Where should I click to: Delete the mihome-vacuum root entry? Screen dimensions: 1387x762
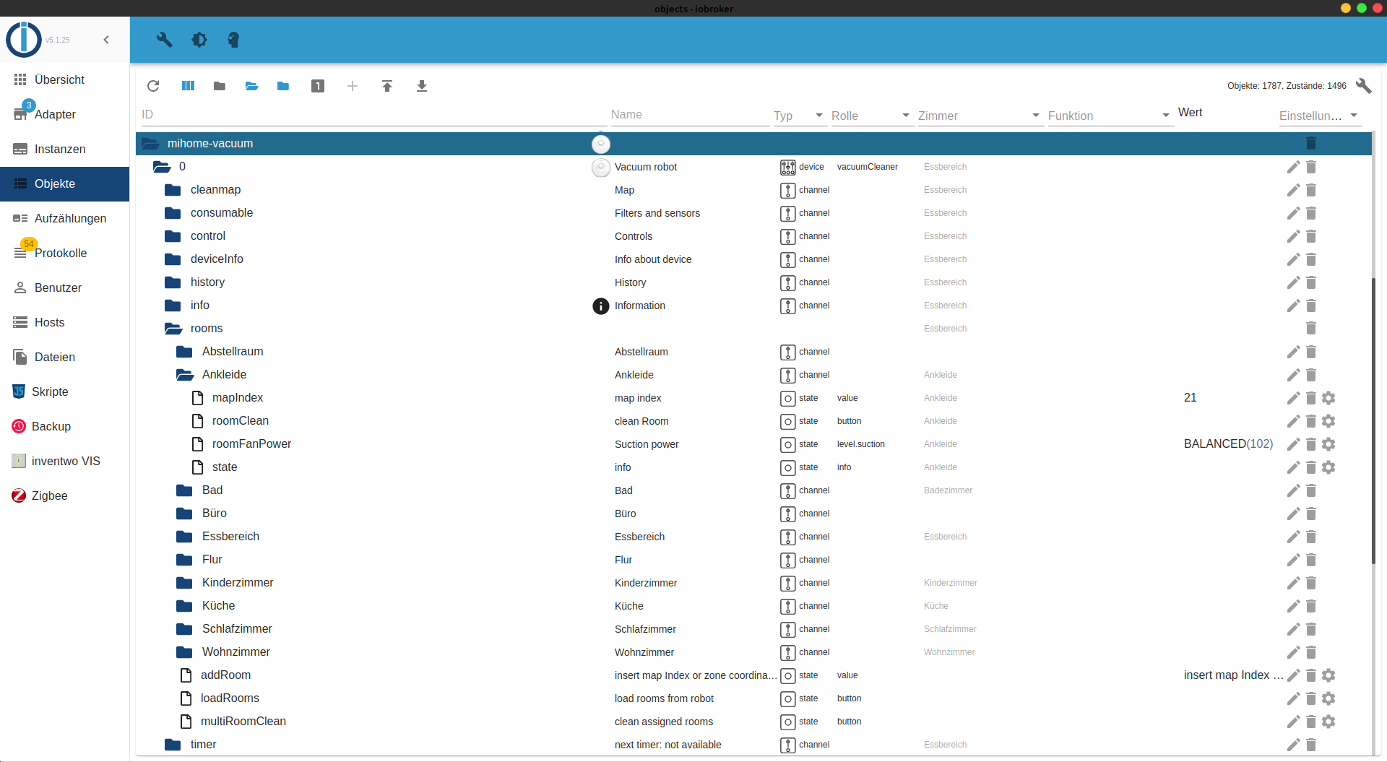1311,143
